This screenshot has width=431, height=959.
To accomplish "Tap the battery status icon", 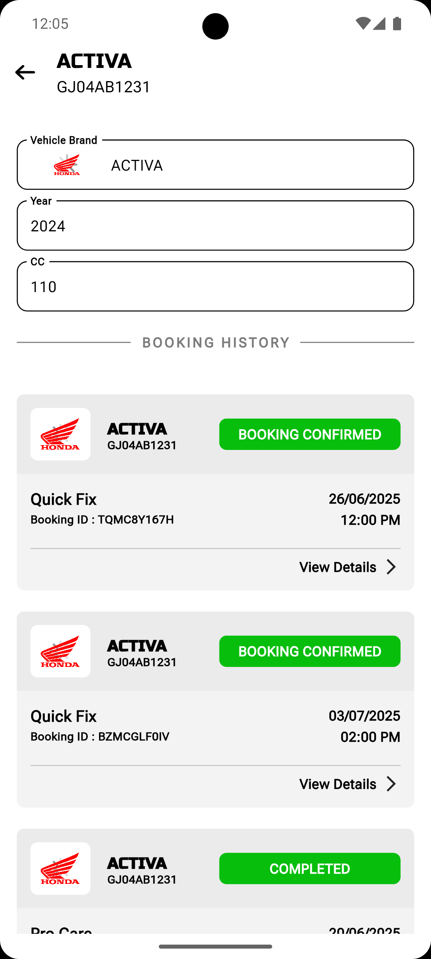I will (x=397, y=24).
